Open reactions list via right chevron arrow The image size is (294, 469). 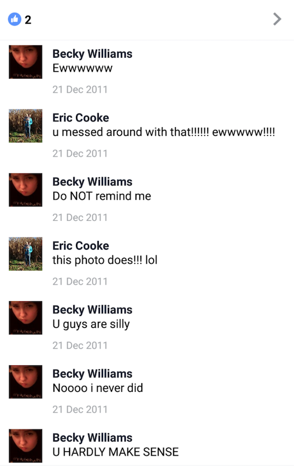pos(277,19)
